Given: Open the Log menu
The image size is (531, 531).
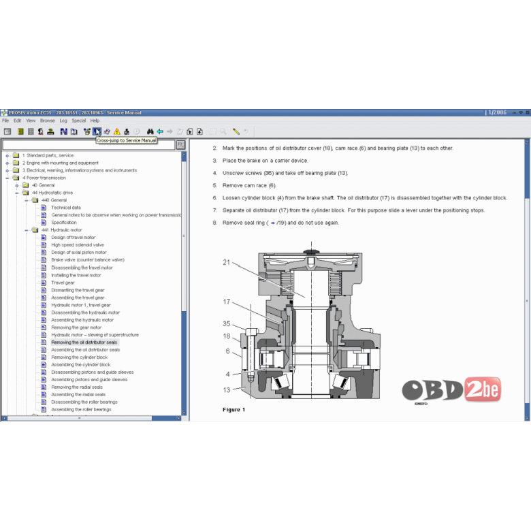Looking at the screenshot, I should pos(63,120).
